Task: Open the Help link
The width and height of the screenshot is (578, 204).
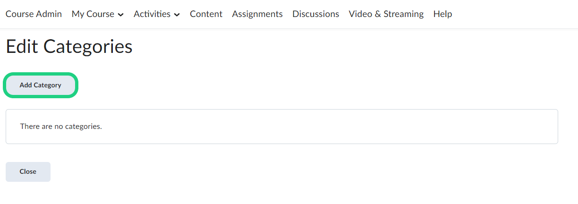Action: point(442,14)
